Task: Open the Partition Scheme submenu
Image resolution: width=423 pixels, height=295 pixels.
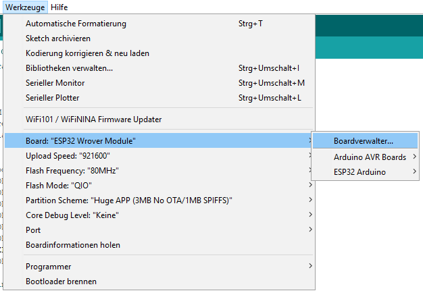Action: click(159, 200)
